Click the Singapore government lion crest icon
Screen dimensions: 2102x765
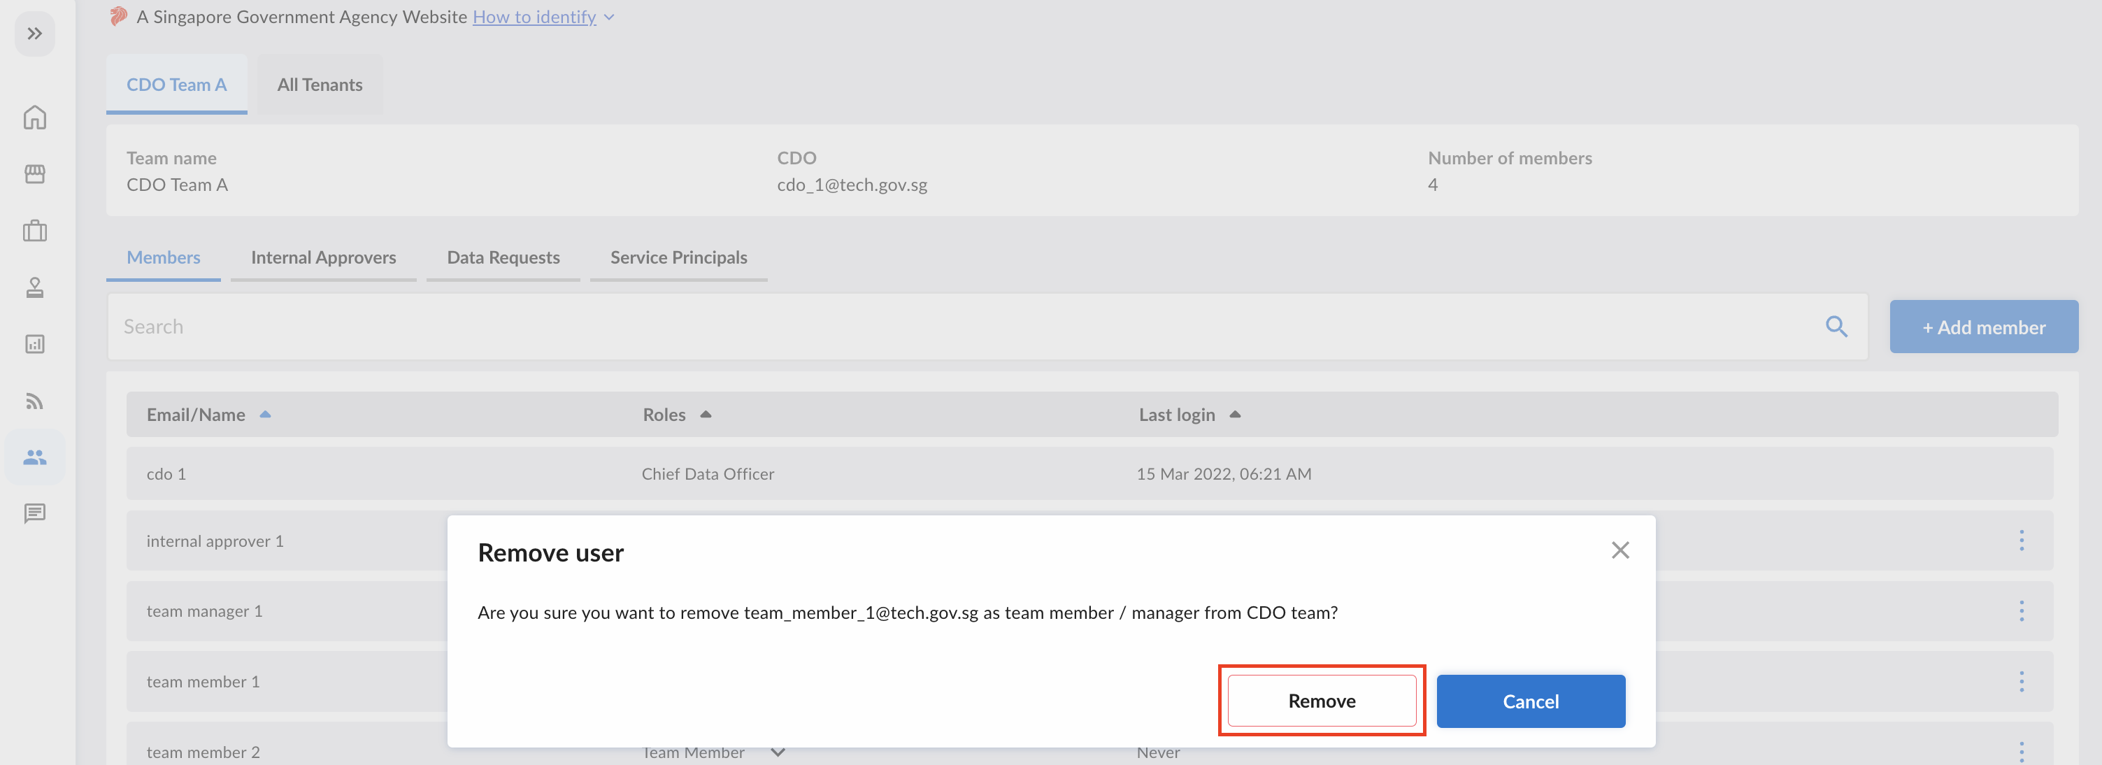tap(118, 16)
